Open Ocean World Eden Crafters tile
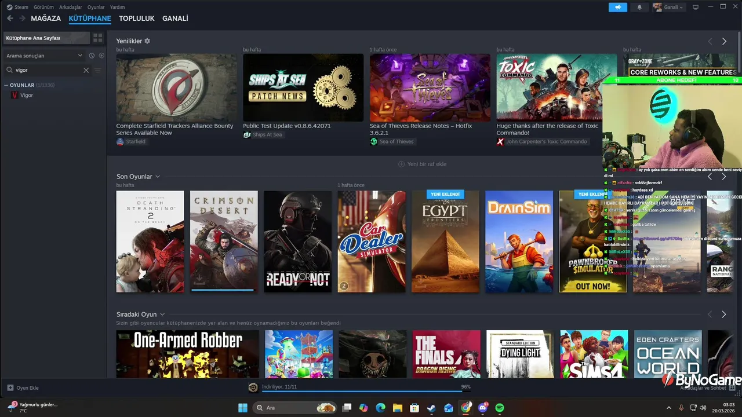Viewport: 742px width, 417px height. coord(668,354)
